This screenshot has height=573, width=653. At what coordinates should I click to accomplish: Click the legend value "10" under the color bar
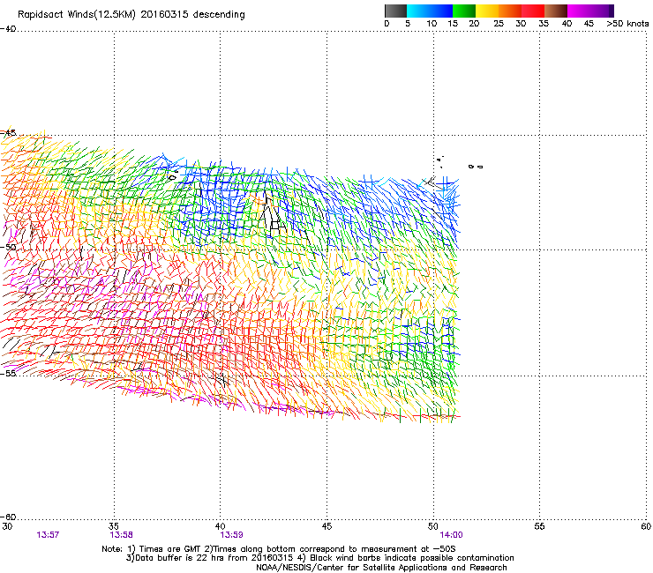pyautogui.click(x=432, y=24)
